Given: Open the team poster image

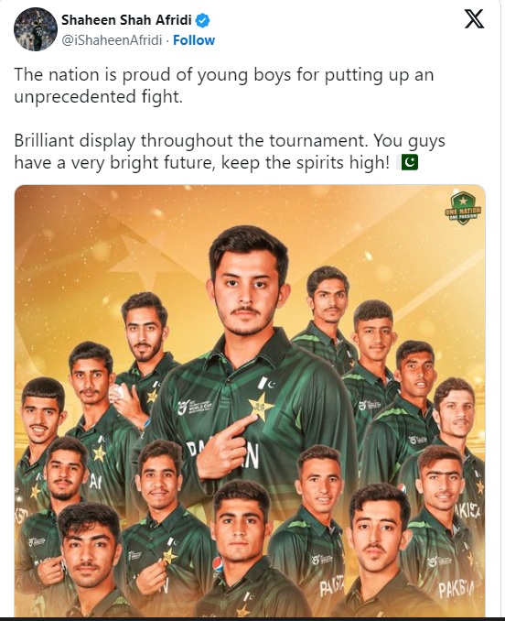Looking at the screenshot, I should [250, 400].
